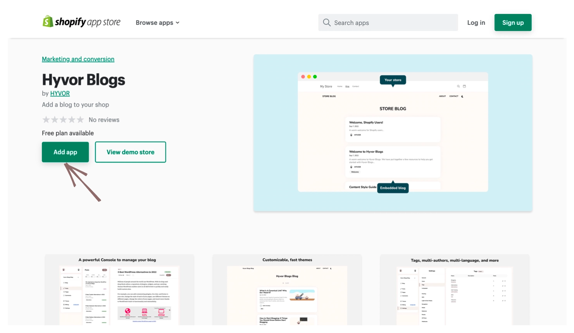
Task: Click the Hyvor Blogs app title
Action: tap(84, 80)
